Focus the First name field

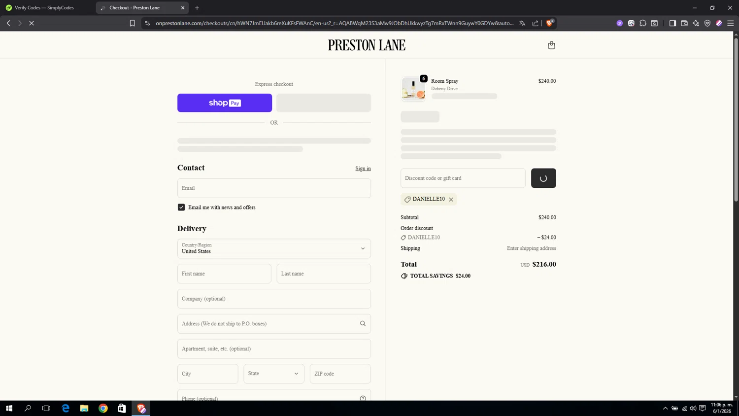(224, 274)
